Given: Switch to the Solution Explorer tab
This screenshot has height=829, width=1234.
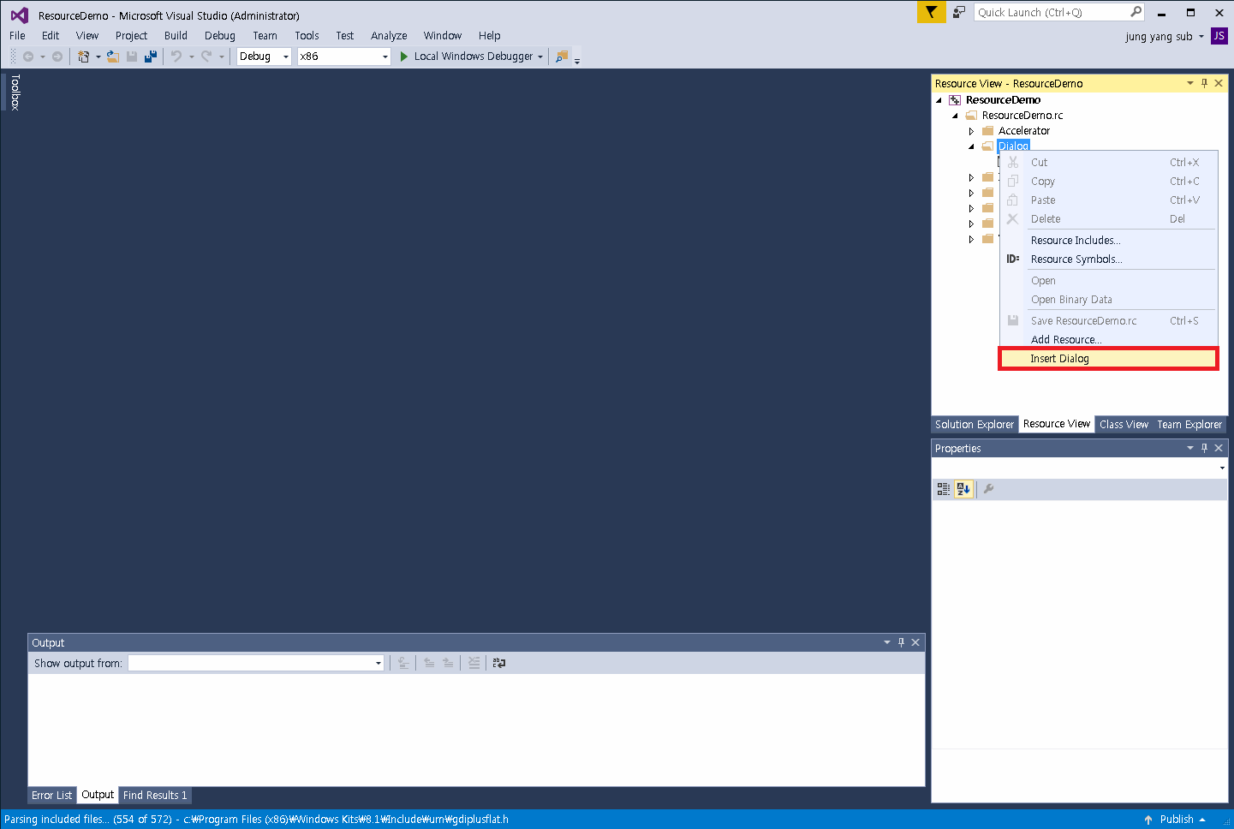Looking at the screenshot, I should pyautogui.click(x=975, y=425).
